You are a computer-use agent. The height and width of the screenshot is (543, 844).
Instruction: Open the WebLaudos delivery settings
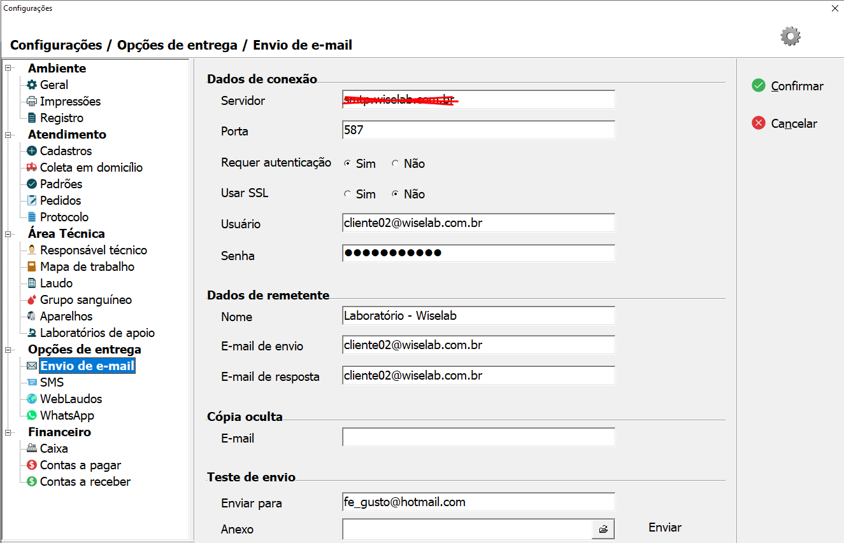[71, 399]
